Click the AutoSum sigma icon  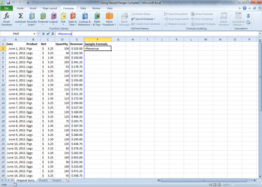point(21,16)
